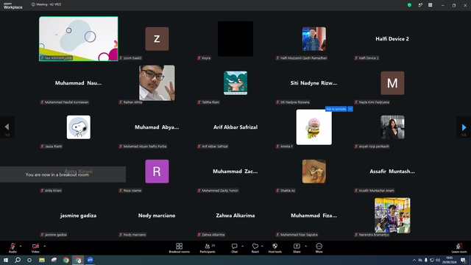
Task: Expand the video options arrow
Action: click(44, 246)
